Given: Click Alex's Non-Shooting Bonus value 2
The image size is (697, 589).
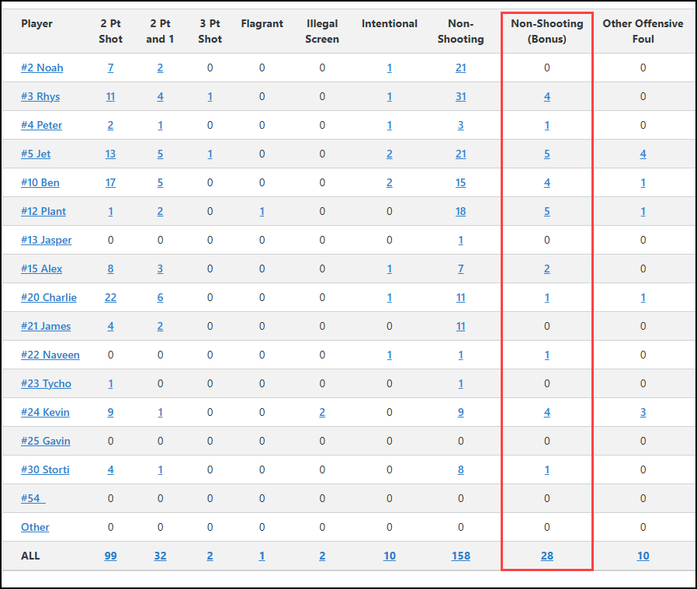Looking at the screenshot, I should (546, 269).
